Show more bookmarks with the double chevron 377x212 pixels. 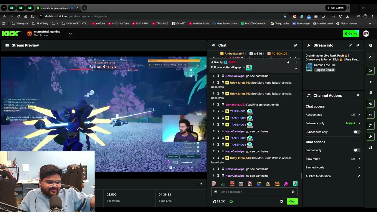tap(370, 24)
